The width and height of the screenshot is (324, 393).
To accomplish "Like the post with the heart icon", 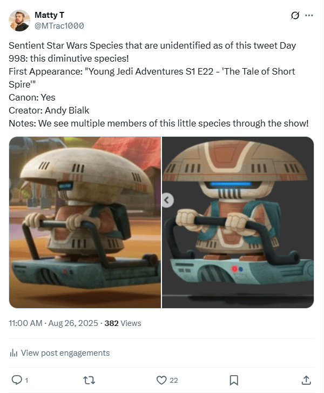I will pos(161,380).
